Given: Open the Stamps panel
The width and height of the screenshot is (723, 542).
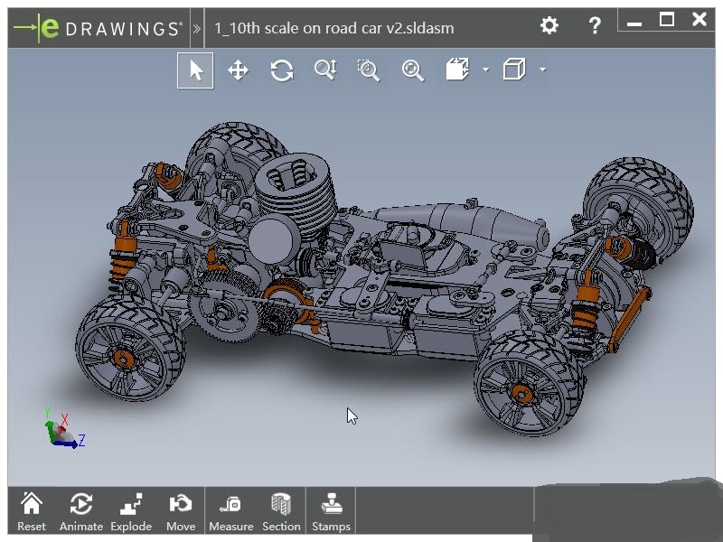Looking at the screenshot, I should pyautogui.click(x=331, y=511).
